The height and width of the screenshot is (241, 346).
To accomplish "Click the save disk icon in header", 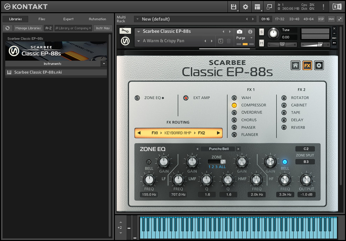I will pyautogui.click(x=233, y=7).
